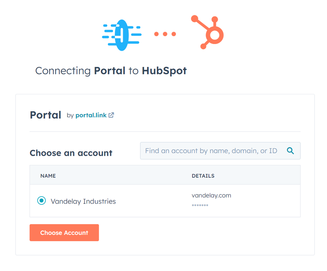Click the Choose an account heading
This screenshot has width=327, height=271.
click(71, 153)
